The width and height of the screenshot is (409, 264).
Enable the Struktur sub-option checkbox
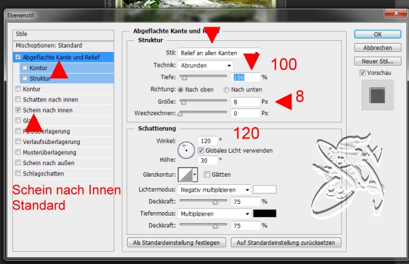pyautogui.click(x=25, y=78)
